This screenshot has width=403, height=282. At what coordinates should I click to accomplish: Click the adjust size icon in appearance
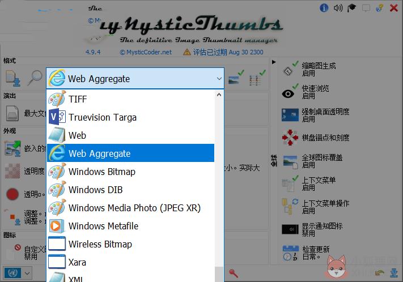[12, 217]
